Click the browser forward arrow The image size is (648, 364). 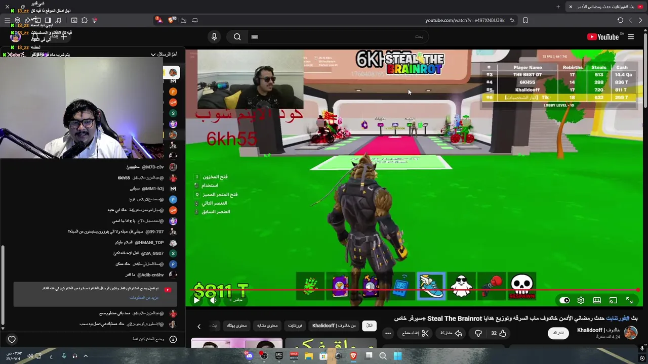pyautogui.click(x=630, y=20)
